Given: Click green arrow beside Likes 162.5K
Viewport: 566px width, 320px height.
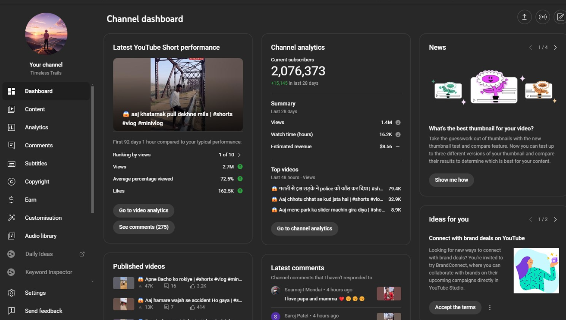Looking at the screenshot, I should [x=240, y=191].
